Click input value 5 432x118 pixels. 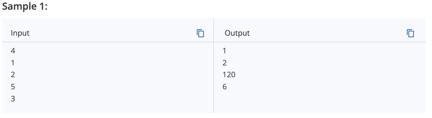(13, 87)
